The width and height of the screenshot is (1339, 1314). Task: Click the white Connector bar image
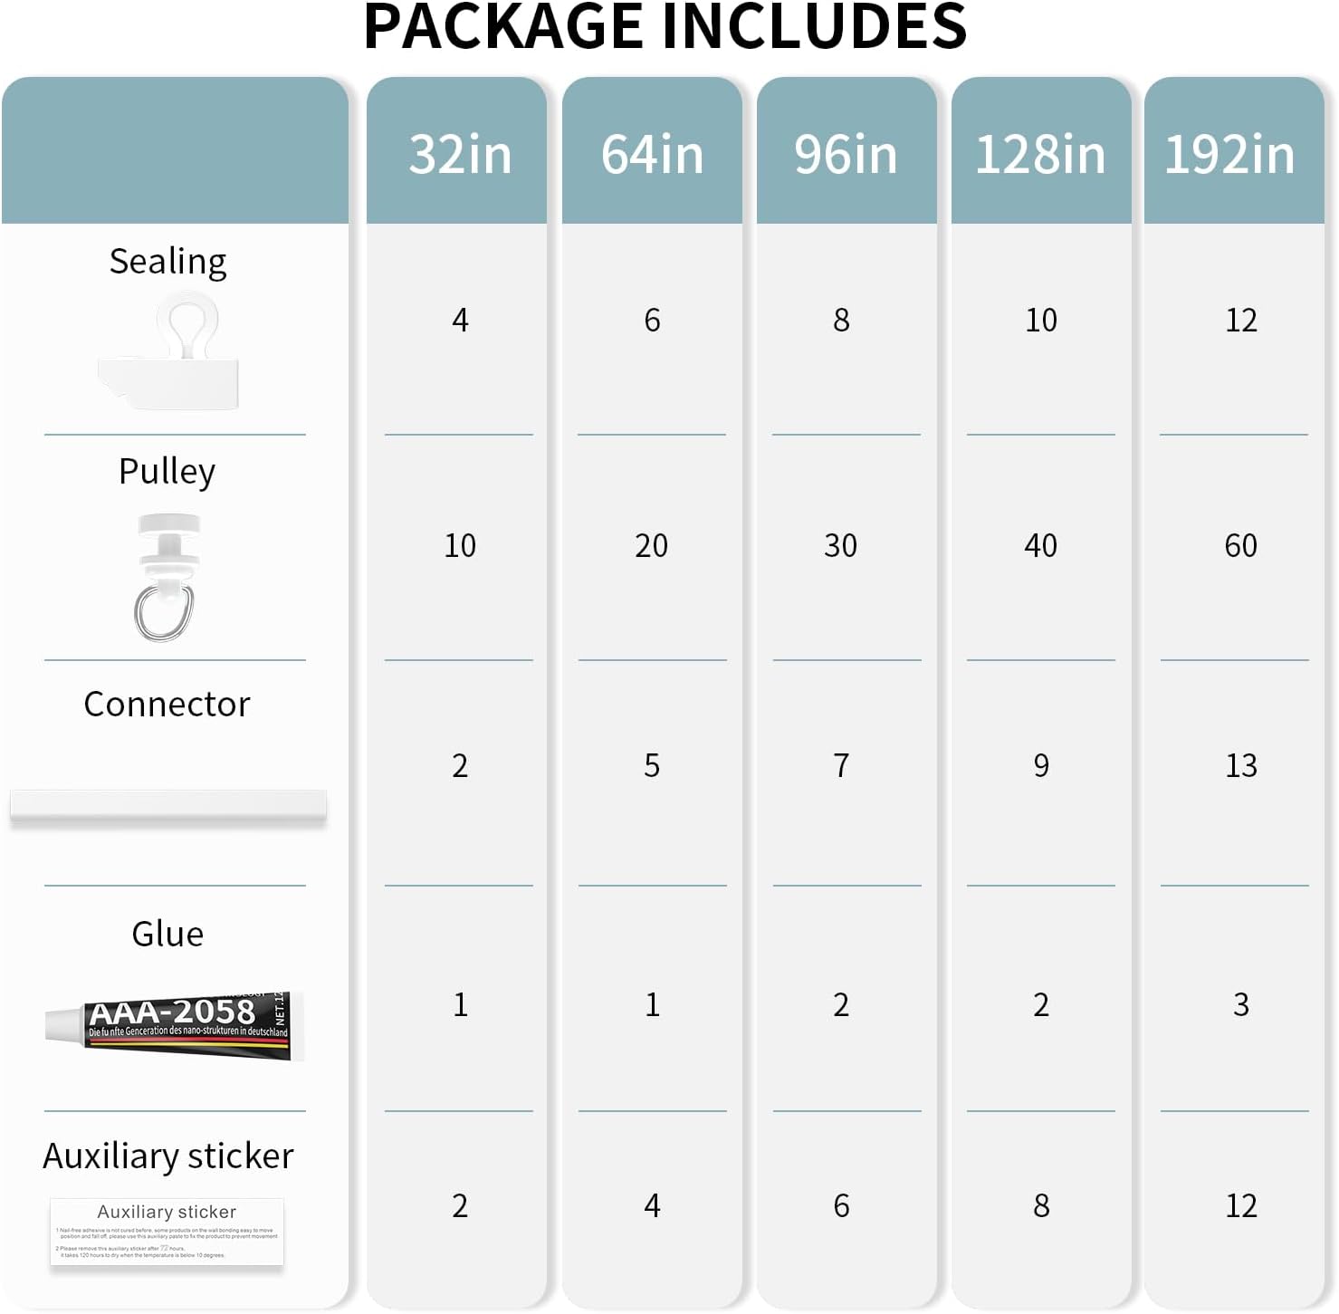coord(168,805)
